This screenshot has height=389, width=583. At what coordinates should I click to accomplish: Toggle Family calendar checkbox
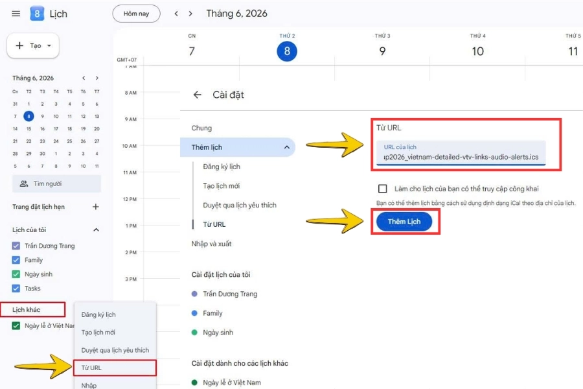coord(16,260)
